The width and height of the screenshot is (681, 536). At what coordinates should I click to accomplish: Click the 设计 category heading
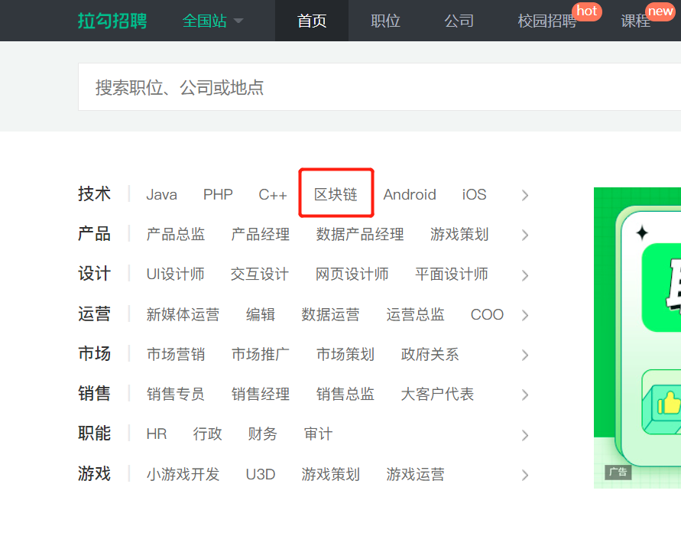[x=94, y=274]
